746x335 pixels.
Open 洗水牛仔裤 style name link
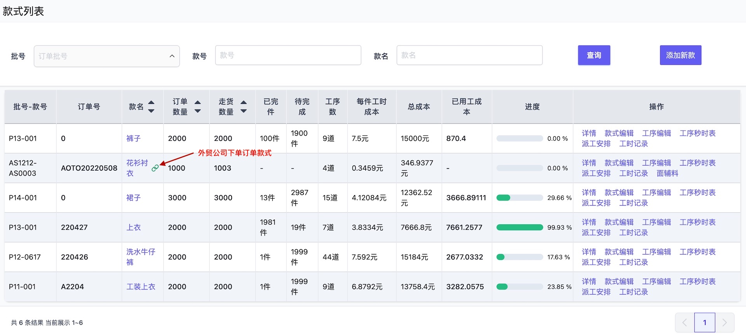pos(141,257)
